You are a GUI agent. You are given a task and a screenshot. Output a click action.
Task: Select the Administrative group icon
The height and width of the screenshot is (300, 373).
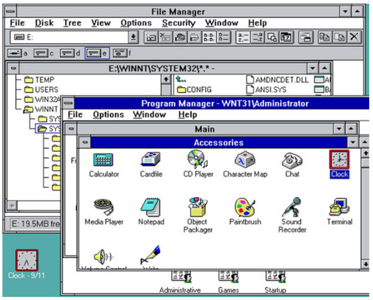coord(181,276)
